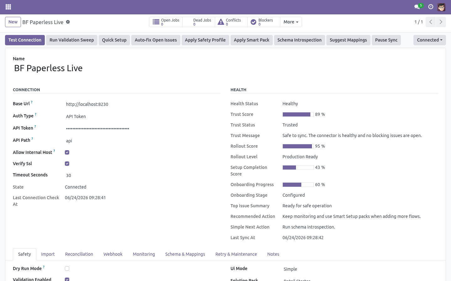Toggle the Allow Internal Host checkbox
Viewport: 451px width, 281px height.
point(67,152)
